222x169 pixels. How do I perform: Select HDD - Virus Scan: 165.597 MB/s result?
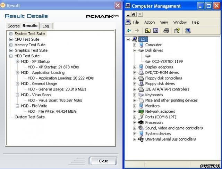pyautogui.click(x=55, y=100)
